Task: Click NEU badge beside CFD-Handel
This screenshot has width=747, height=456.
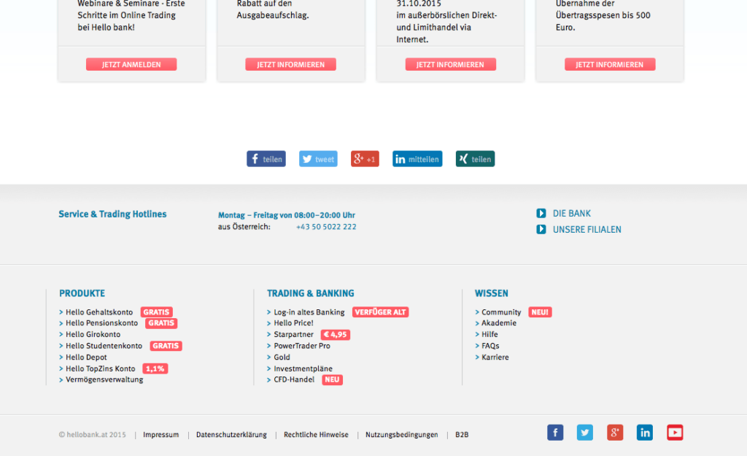Action: (332, 380)
